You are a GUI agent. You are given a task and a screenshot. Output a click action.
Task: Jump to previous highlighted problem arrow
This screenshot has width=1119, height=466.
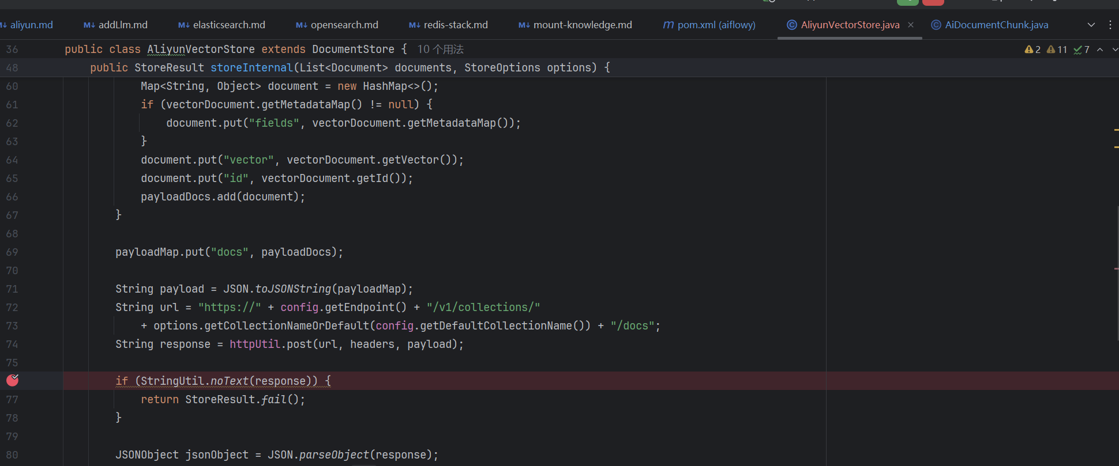(x=1100, y=50)
